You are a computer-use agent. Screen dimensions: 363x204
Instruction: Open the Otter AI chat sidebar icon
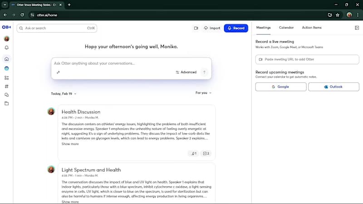click(x=6, y=68)
